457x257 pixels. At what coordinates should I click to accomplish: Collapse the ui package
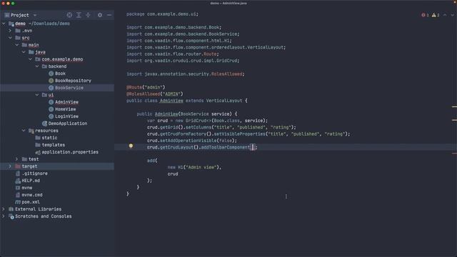click(x=37, y=95)
